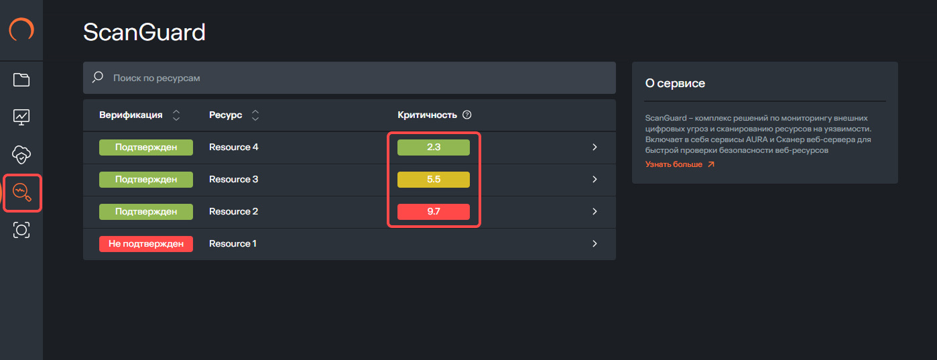Expand the Resource 3 row chevron
This screenshot has height=360, width=937.
[x=595, y=179]
